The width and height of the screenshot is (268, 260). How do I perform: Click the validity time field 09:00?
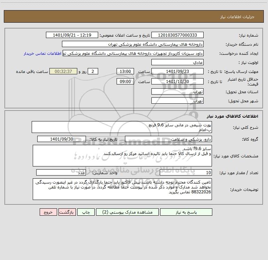[125, 81]
